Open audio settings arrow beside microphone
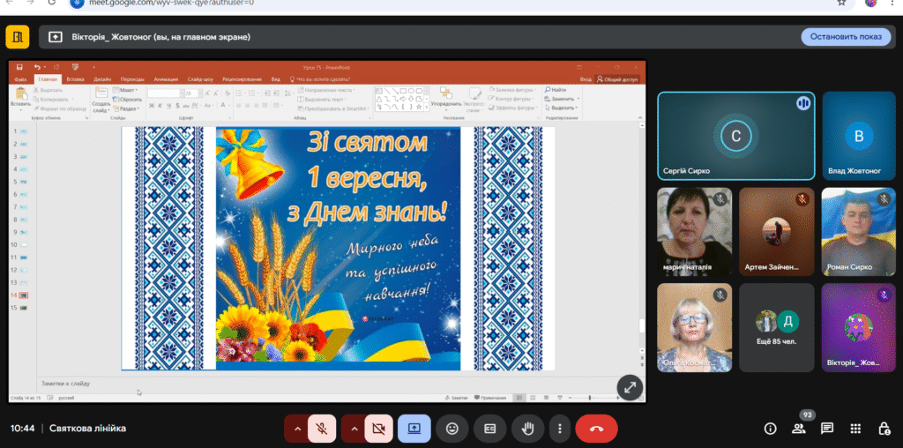This screenshot has width=903, height=448. (297, 429)
